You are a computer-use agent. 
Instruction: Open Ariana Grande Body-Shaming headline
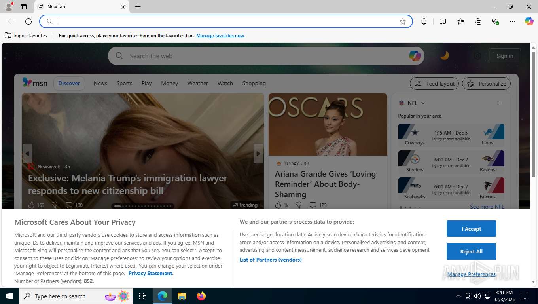tap(326, 184)
